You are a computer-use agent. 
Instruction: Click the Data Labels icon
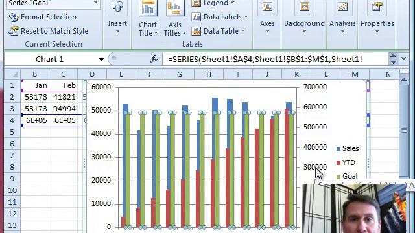(196, 17)
